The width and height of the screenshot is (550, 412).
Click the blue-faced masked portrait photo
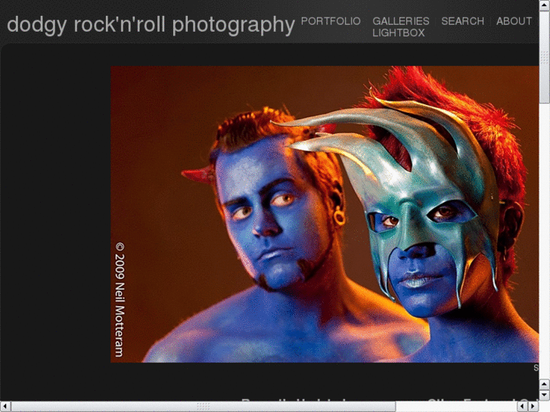(x=325, y=214)
